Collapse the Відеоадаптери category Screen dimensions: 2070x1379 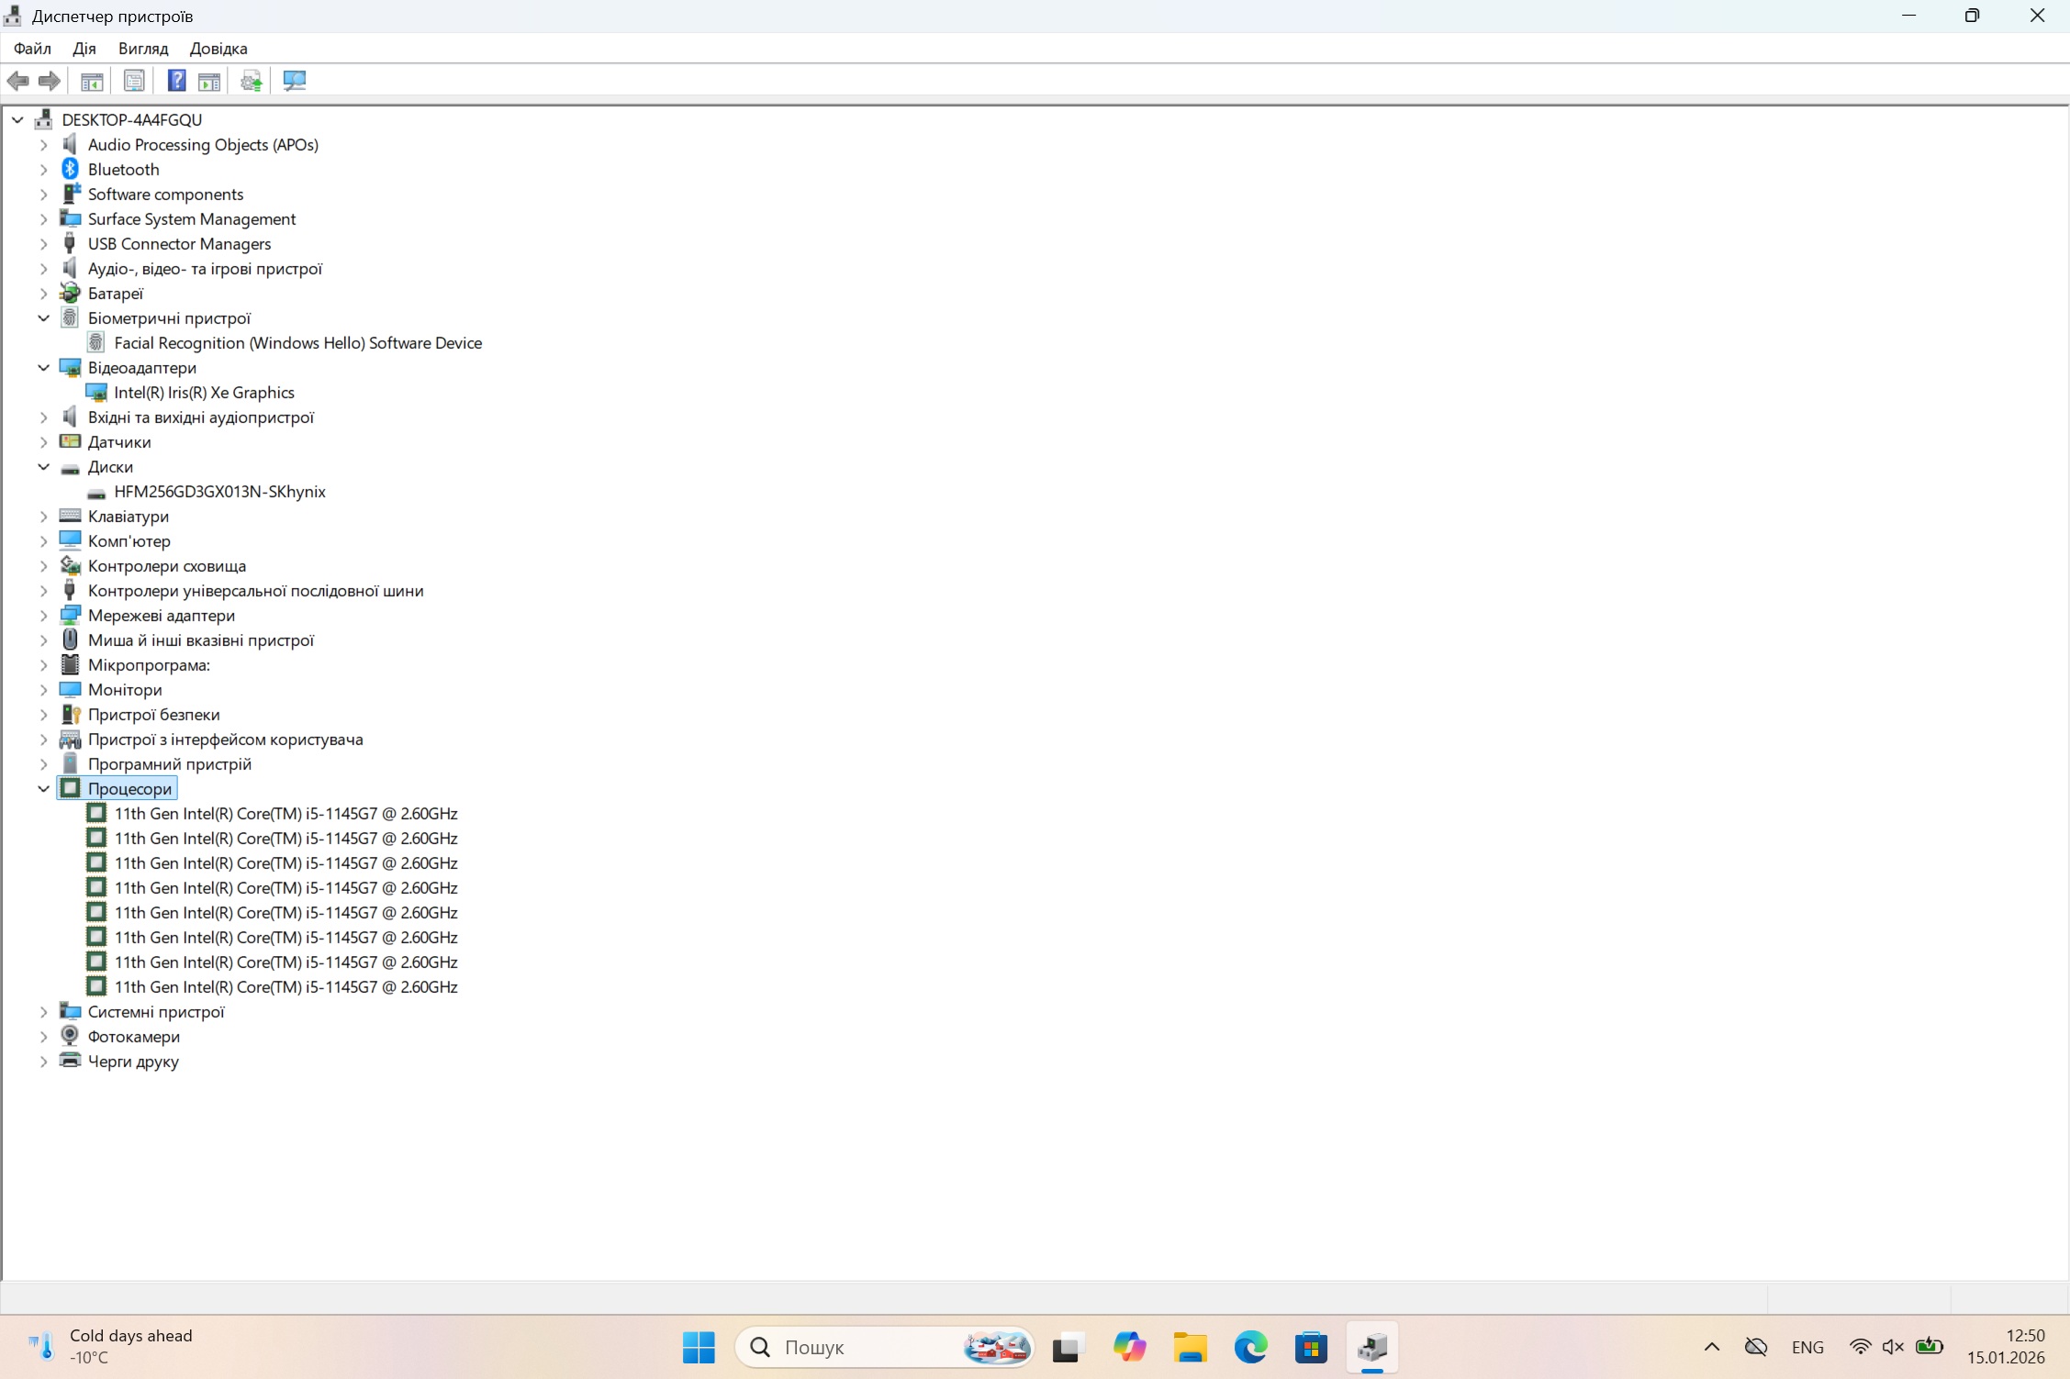click(x=43, y=368)
